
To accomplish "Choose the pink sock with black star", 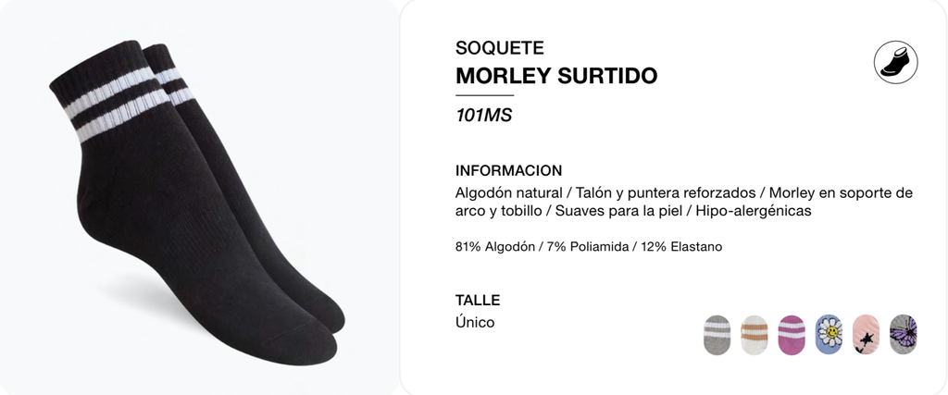I will pos(866,334).
